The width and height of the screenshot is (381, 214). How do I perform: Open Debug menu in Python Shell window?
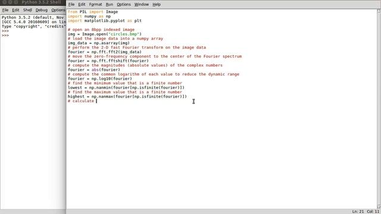[42, 10]
